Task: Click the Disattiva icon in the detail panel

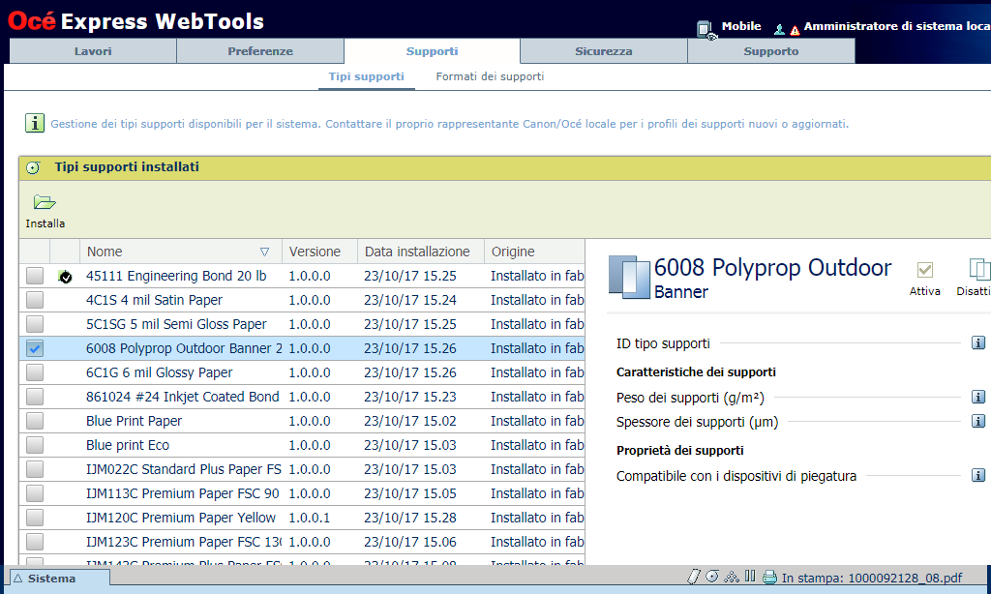Action: 979,269
